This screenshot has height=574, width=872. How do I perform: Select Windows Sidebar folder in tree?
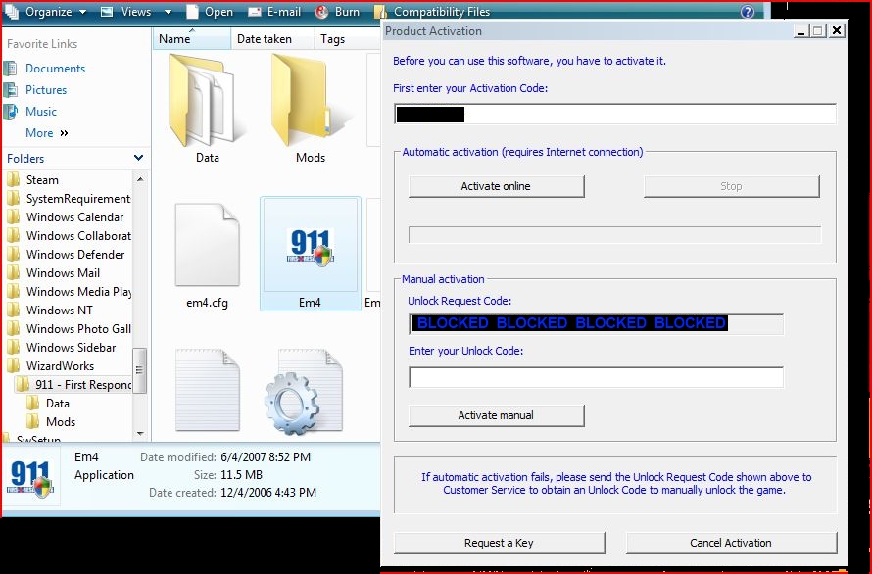[x=71, y=348]
